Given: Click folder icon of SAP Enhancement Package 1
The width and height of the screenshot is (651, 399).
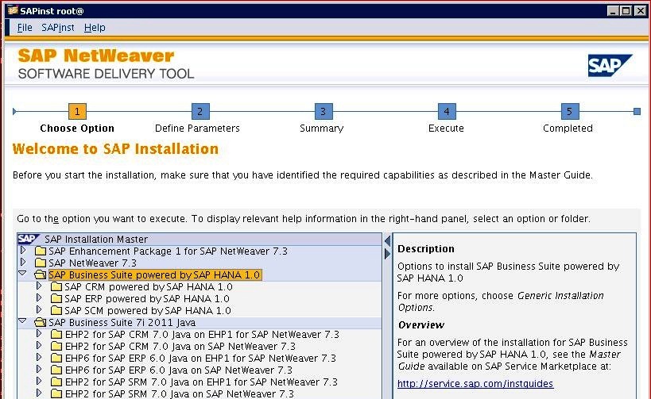Looking at the screenshot, I should pos(41,251).
